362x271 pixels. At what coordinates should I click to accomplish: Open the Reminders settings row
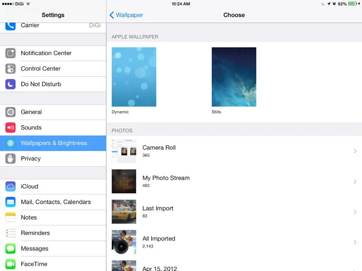pyautogui.click(x=35, y=233)
